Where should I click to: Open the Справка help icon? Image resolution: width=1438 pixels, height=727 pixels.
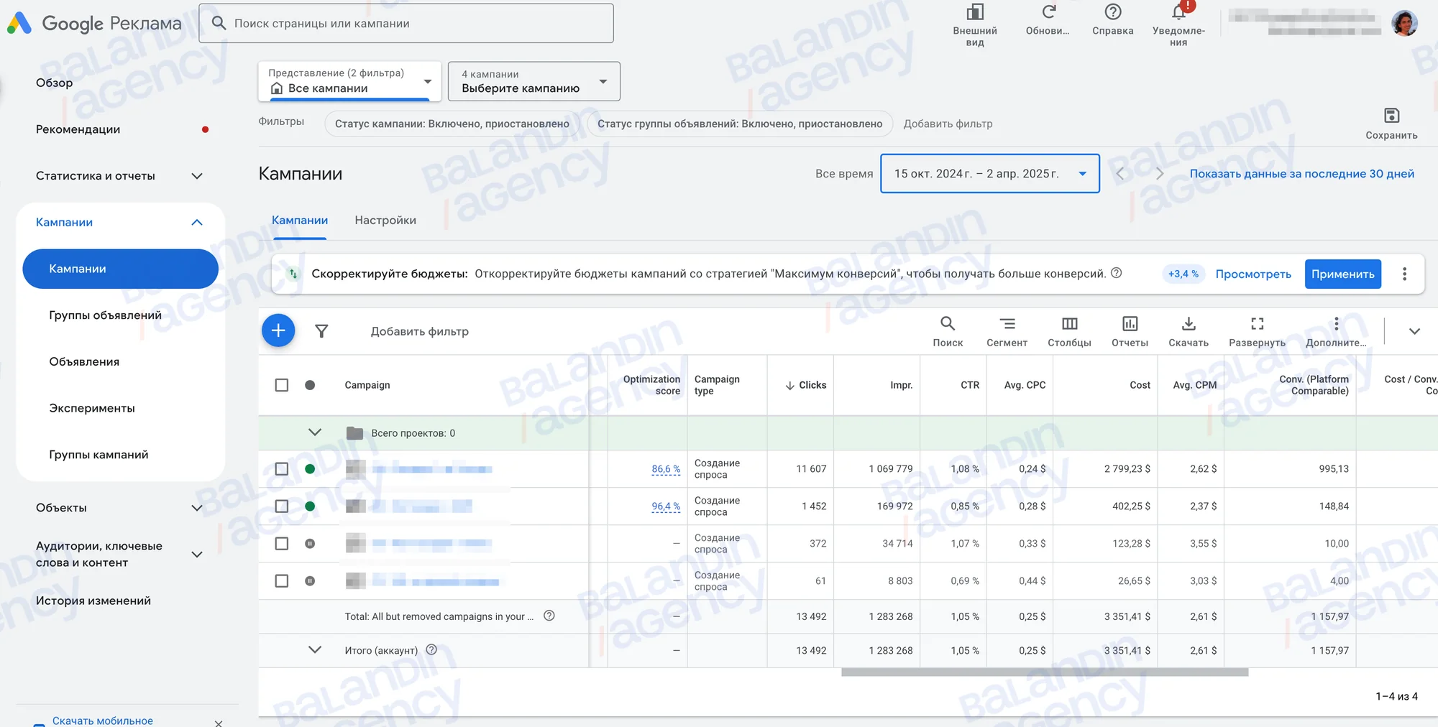[1112, 12]
